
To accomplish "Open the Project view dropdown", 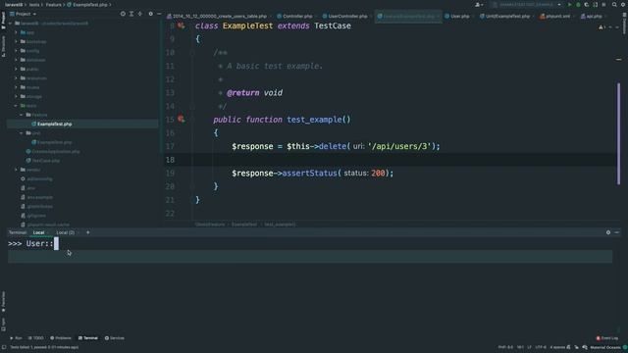I will (x=24, y=14).
